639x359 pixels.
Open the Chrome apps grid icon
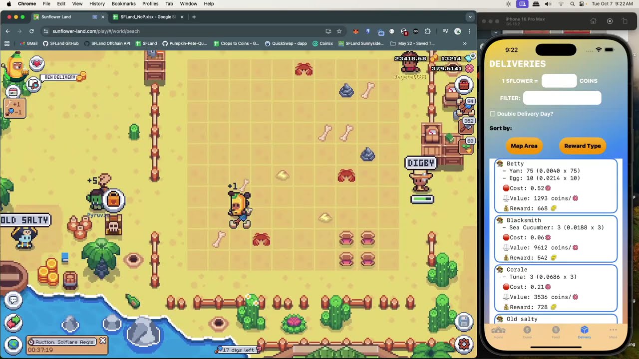pos(7,43)
